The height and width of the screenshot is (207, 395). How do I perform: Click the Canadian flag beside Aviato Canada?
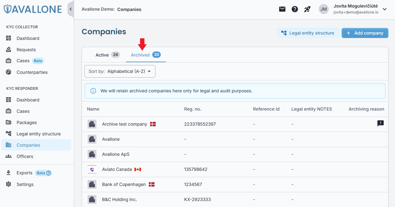138,169
